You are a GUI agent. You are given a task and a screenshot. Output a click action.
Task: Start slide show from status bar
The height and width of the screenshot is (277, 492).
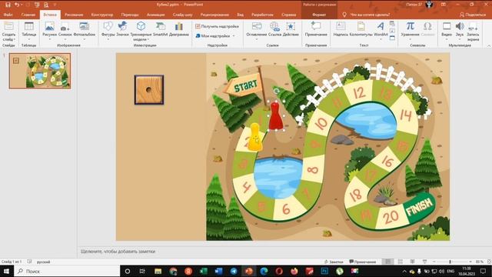click(424, 262)
